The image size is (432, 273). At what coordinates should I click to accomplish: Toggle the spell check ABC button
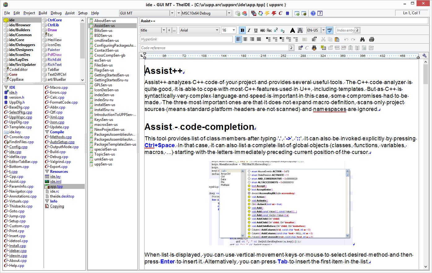(330, 30)
